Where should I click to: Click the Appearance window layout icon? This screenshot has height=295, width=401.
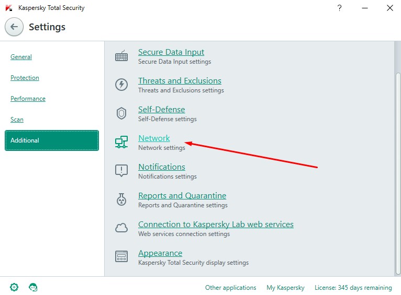121,256
